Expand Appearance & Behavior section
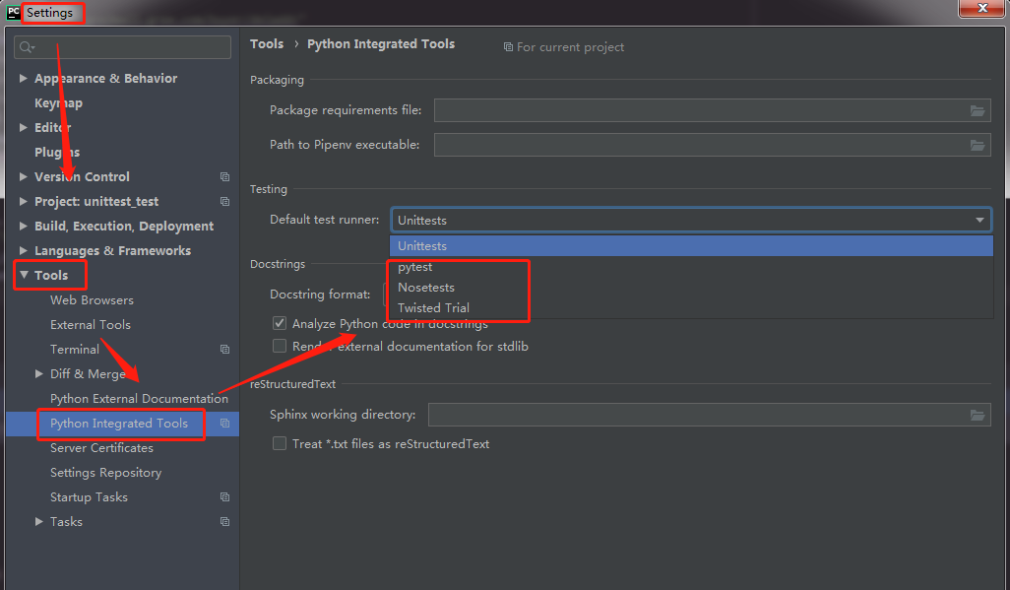The height and width of the screenshot is (590, 1010). [24, 79]
